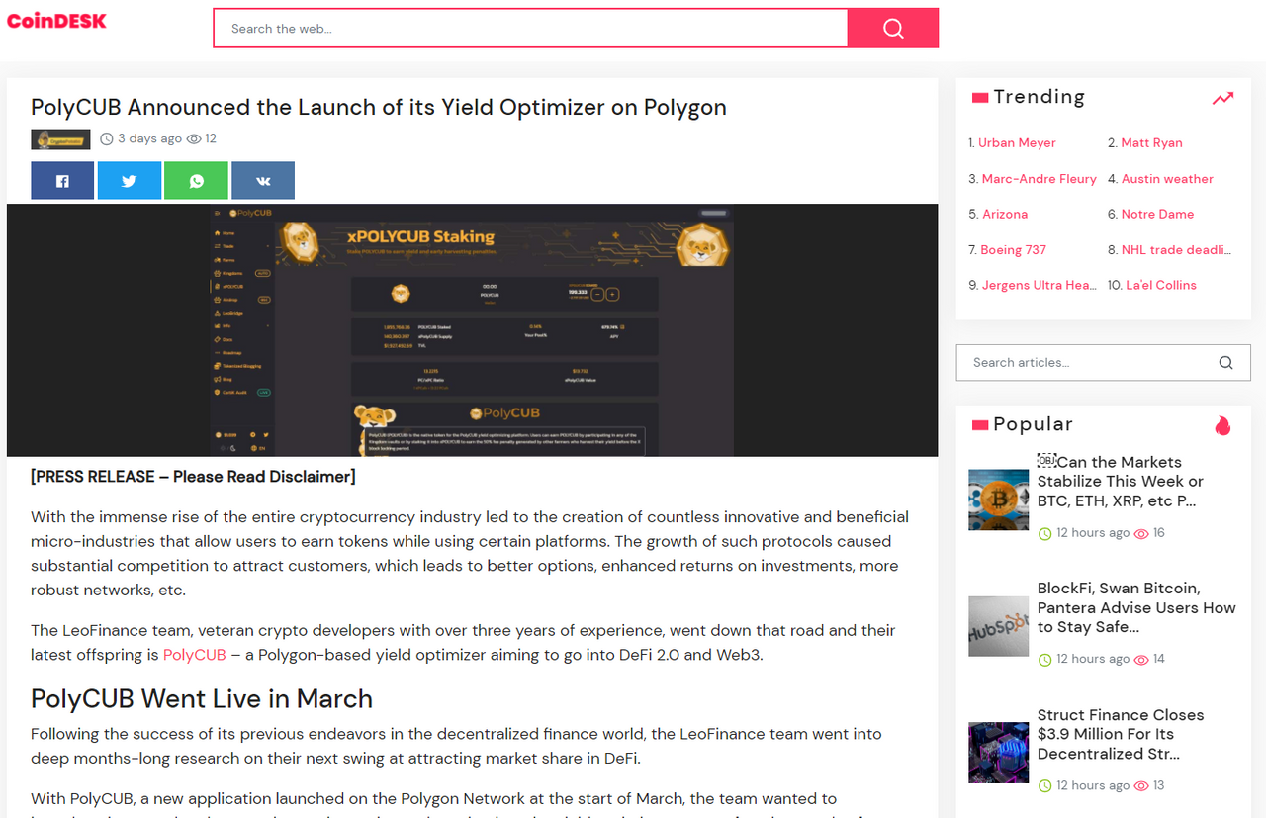Image resolution: width=1266 pixels, height=818 pixels.
Task: Click the article views eye icon
Action: pos(194,139)
